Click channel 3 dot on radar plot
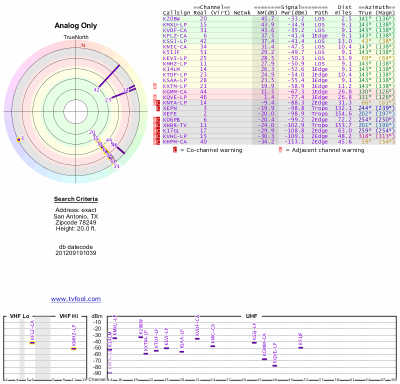400x384 pixels. 19,139
